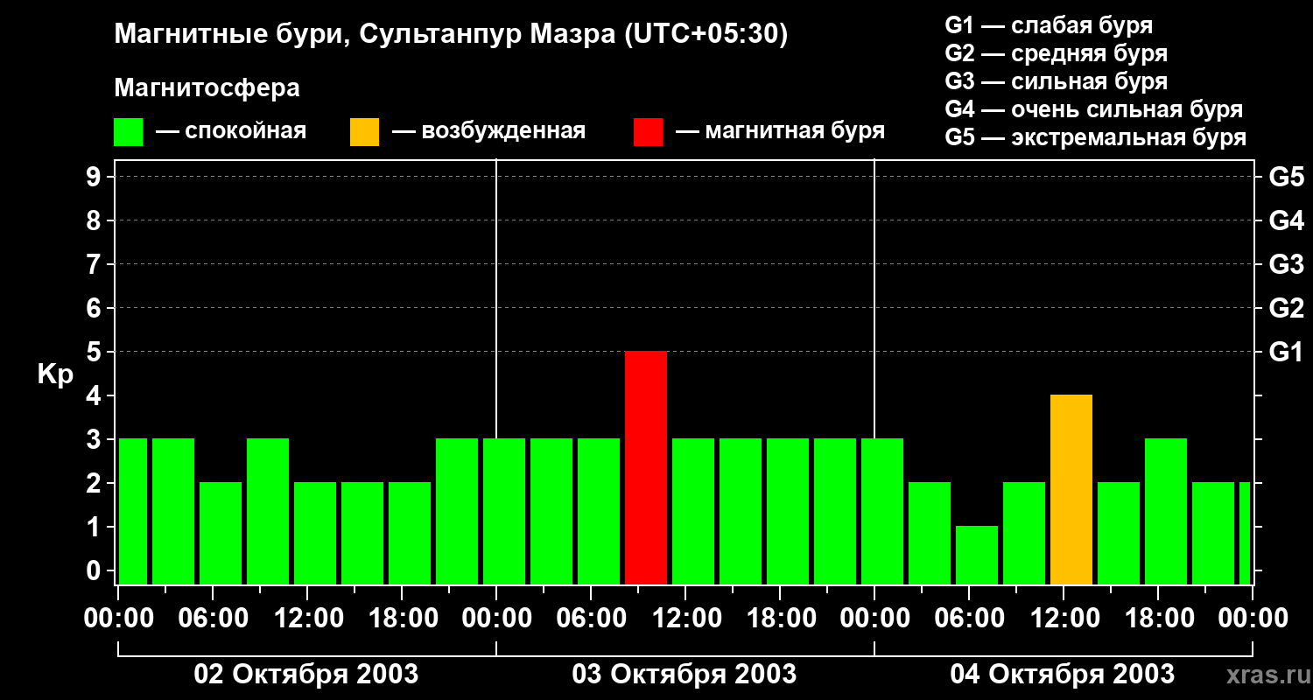Screen dimensions: 1313x700
Task: Click the '04 Октября 2003' date label
Action: (1063, 675)
